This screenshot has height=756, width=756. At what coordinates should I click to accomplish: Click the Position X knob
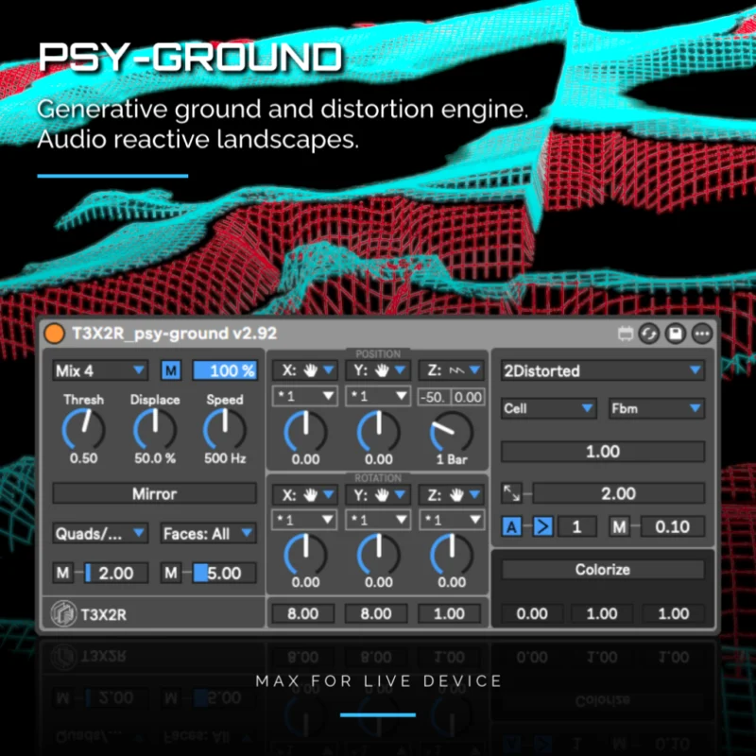click(x=305, y=432)
